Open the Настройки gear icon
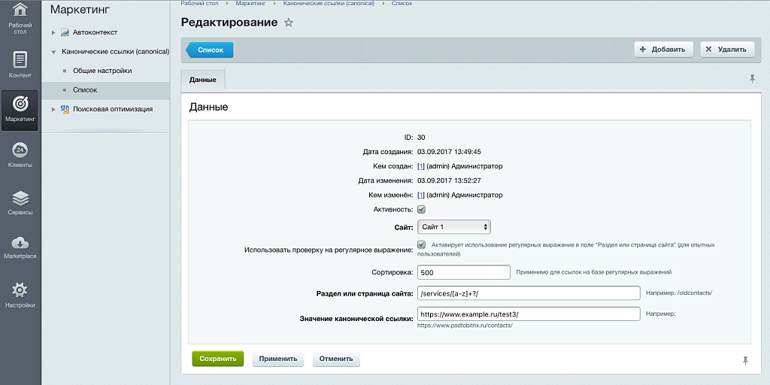 pos(20,295)
